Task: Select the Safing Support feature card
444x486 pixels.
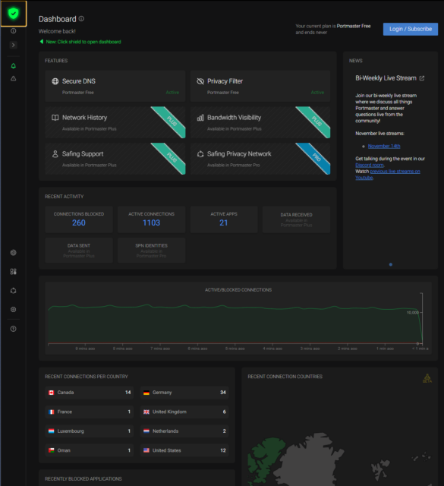Action: pos(115,159)
